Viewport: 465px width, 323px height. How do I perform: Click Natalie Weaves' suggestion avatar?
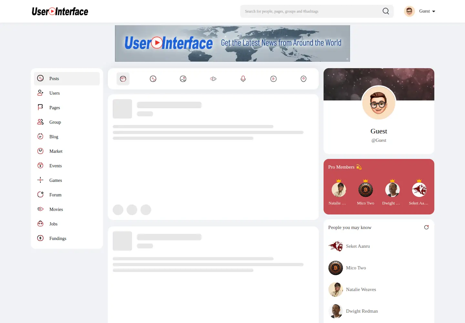pos(336,289)
